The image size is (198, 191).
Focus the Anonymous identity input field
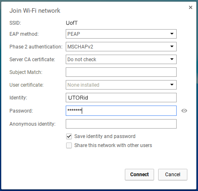[121, 124]
